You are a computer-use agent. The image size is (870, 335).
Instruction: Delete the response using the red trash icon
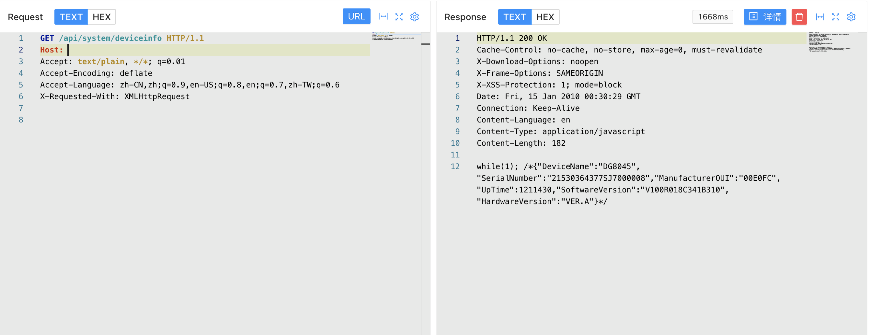click(799, 17)
